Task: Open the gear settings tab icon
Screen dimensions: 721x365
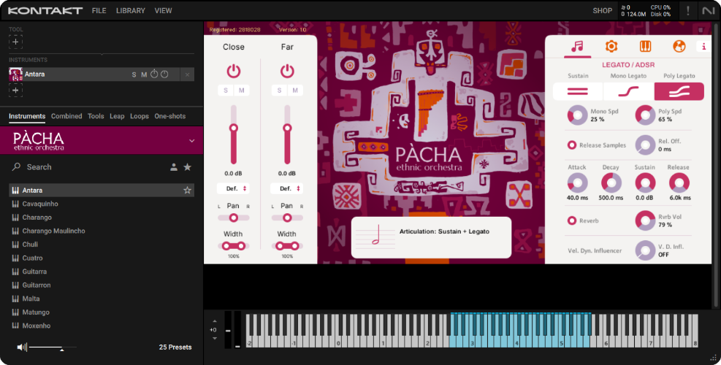Action: (611, 47)
